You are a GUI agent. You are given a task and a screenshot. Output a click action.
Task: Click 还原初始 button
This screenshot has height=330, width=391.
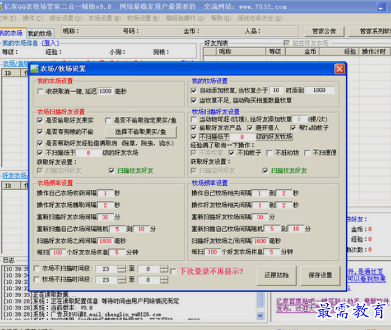click(x=277, y=275)
